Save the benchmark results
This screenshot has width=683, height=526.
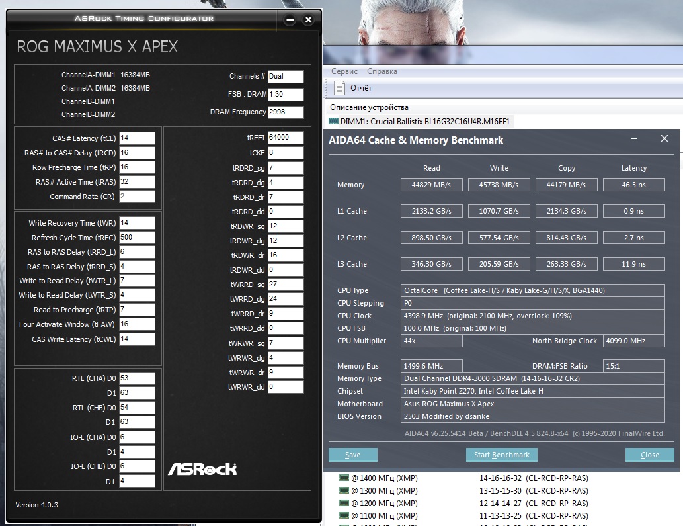click(x=353, y=455)
